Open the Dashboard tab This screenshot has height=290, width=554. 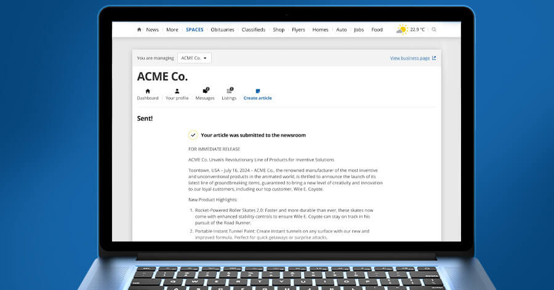pyautogui.click(x=148, y=95)
